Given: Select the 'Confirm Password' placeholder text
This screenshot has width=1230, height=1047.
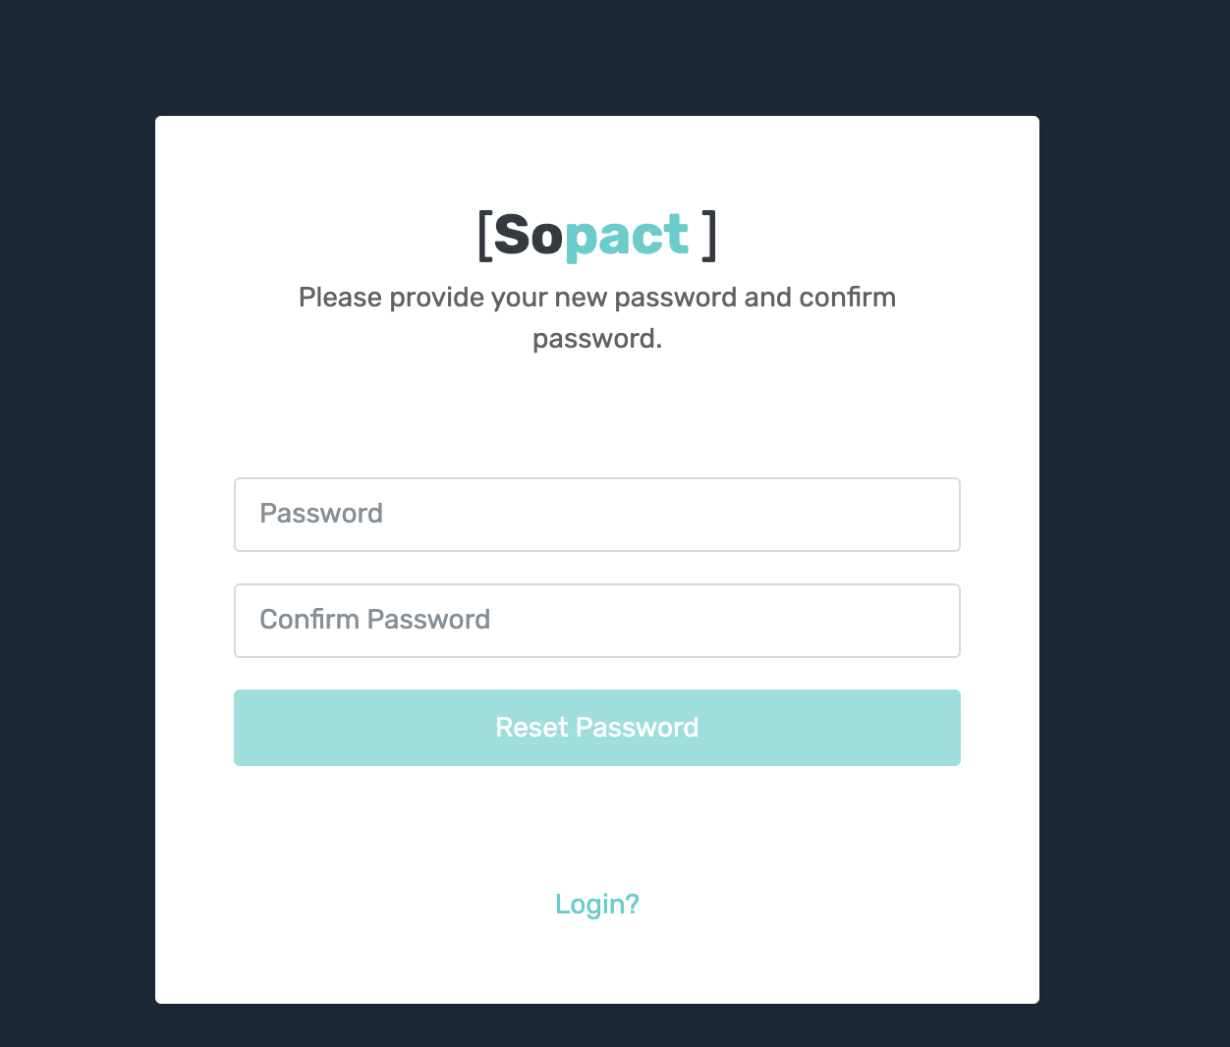Looking at the screenshot, I should click(375, 620).
